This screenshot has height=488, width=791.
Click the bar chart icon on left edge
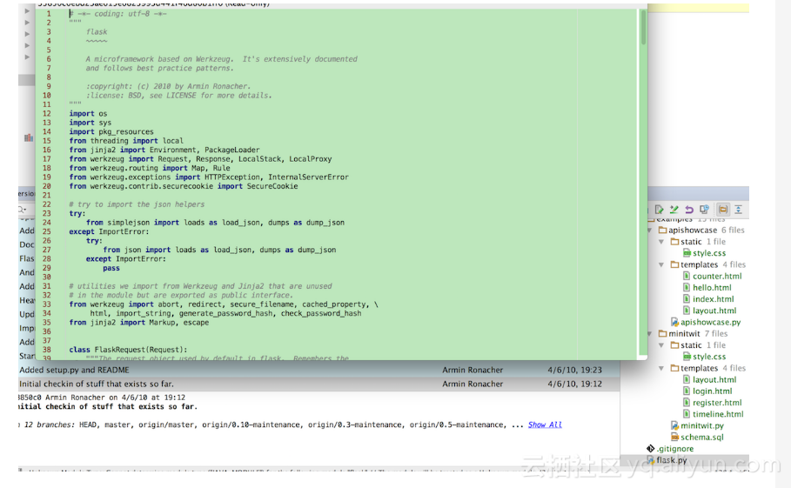(29, 137)
